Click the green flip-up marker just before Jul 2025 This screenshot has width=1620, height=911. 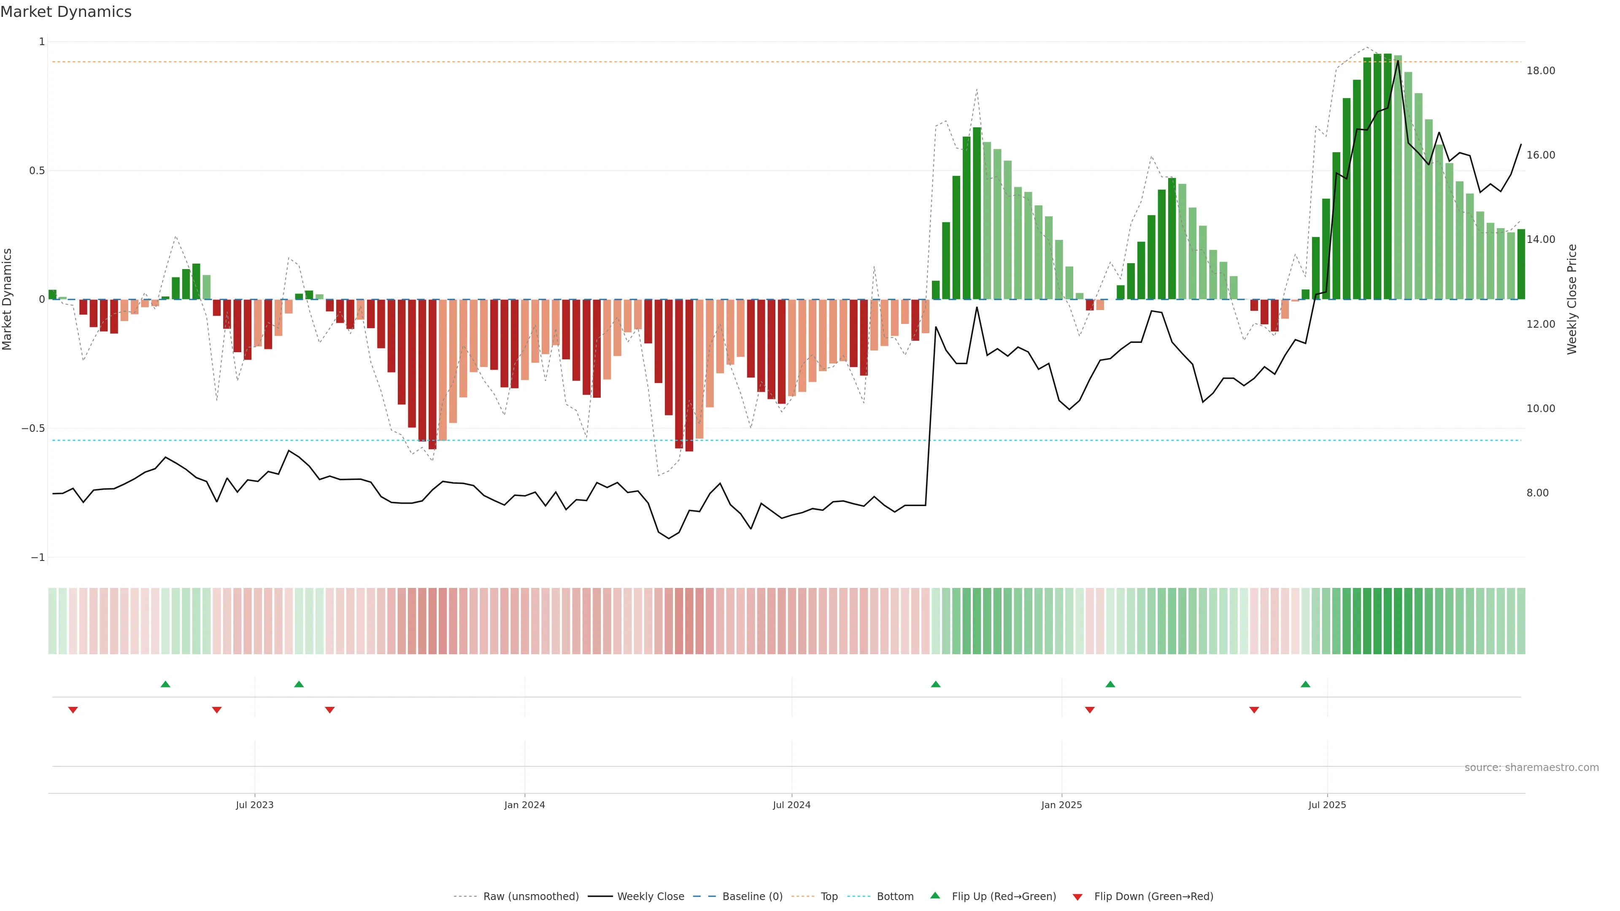1306,684
